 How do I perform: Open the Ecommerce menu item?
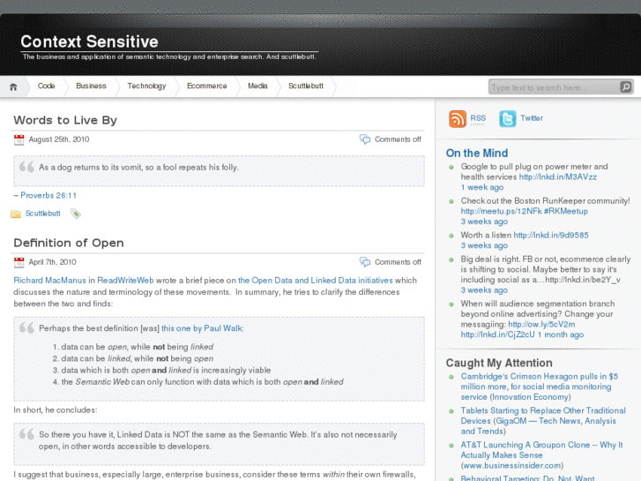click(x=207, y=86)
